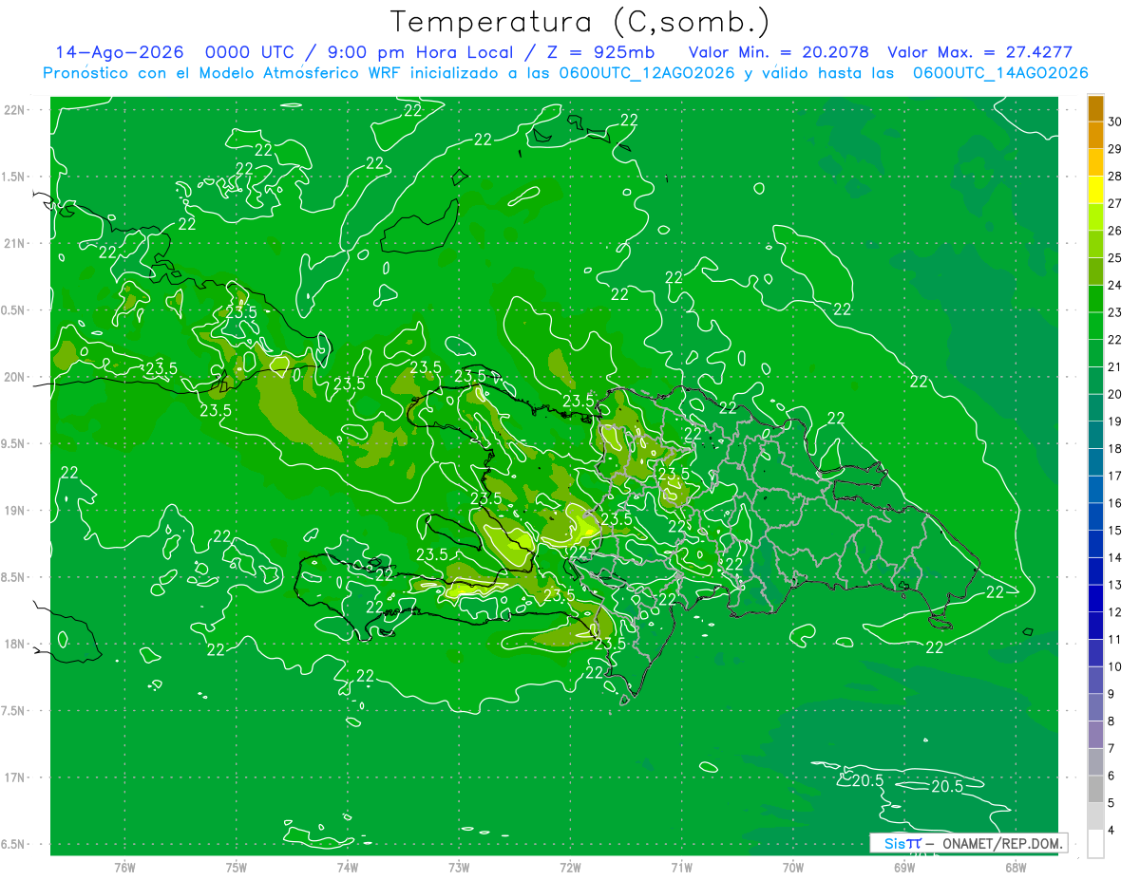Viewport: 1140px width, 880px height.
Task: Click the legend value '4'
Action: point(1112,831)
